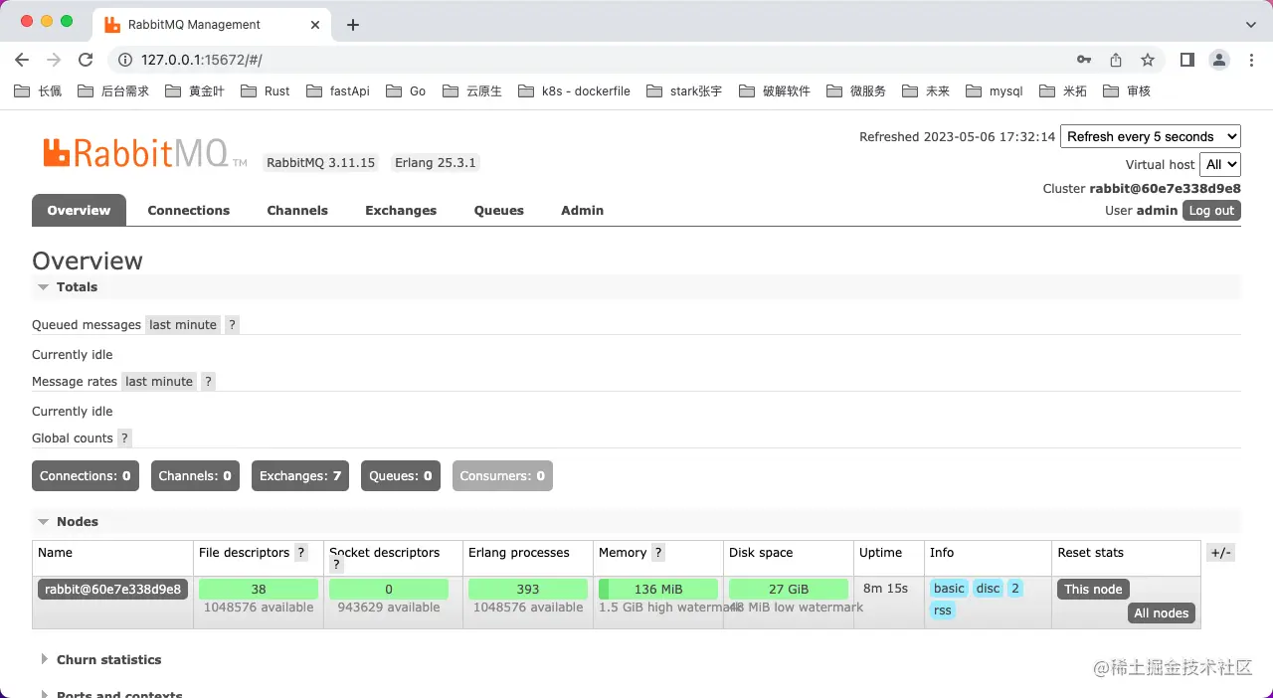Toggle extra node columns with the +/- control

coord(1220,552)
